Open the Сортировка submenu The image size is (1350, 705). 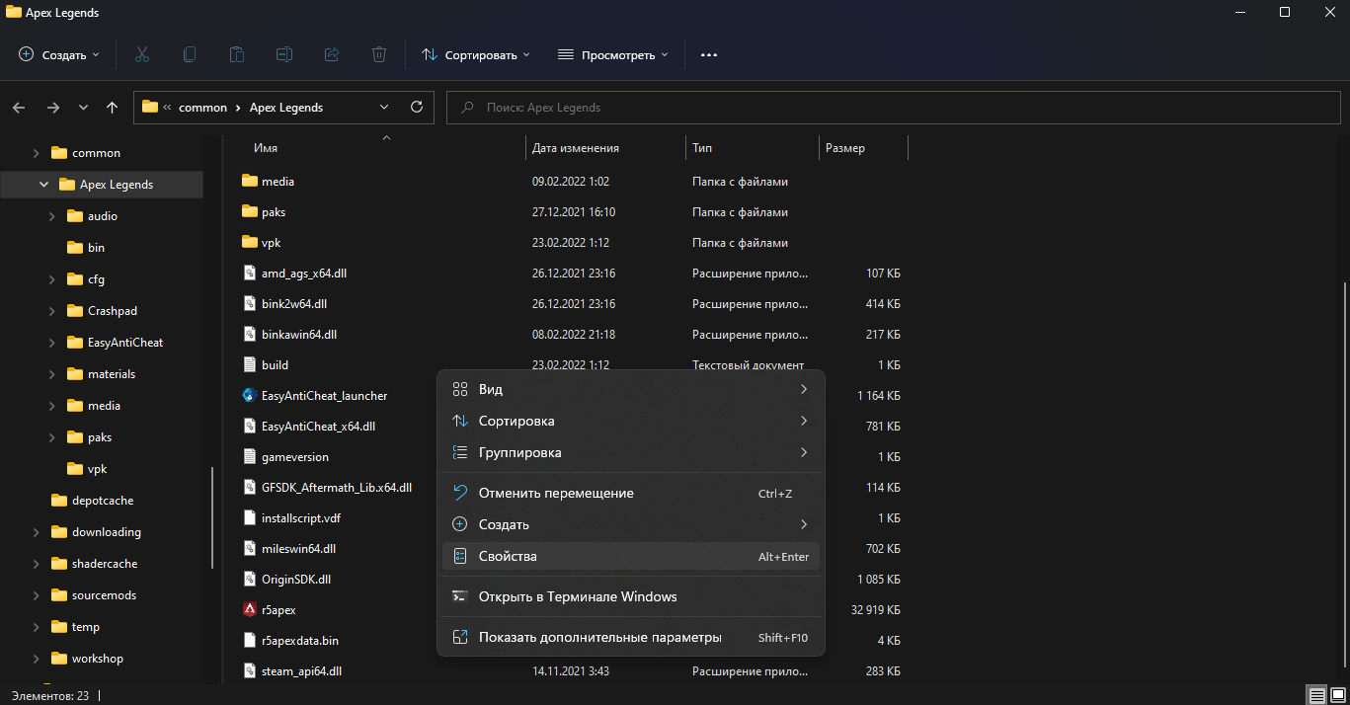(631, 421)
